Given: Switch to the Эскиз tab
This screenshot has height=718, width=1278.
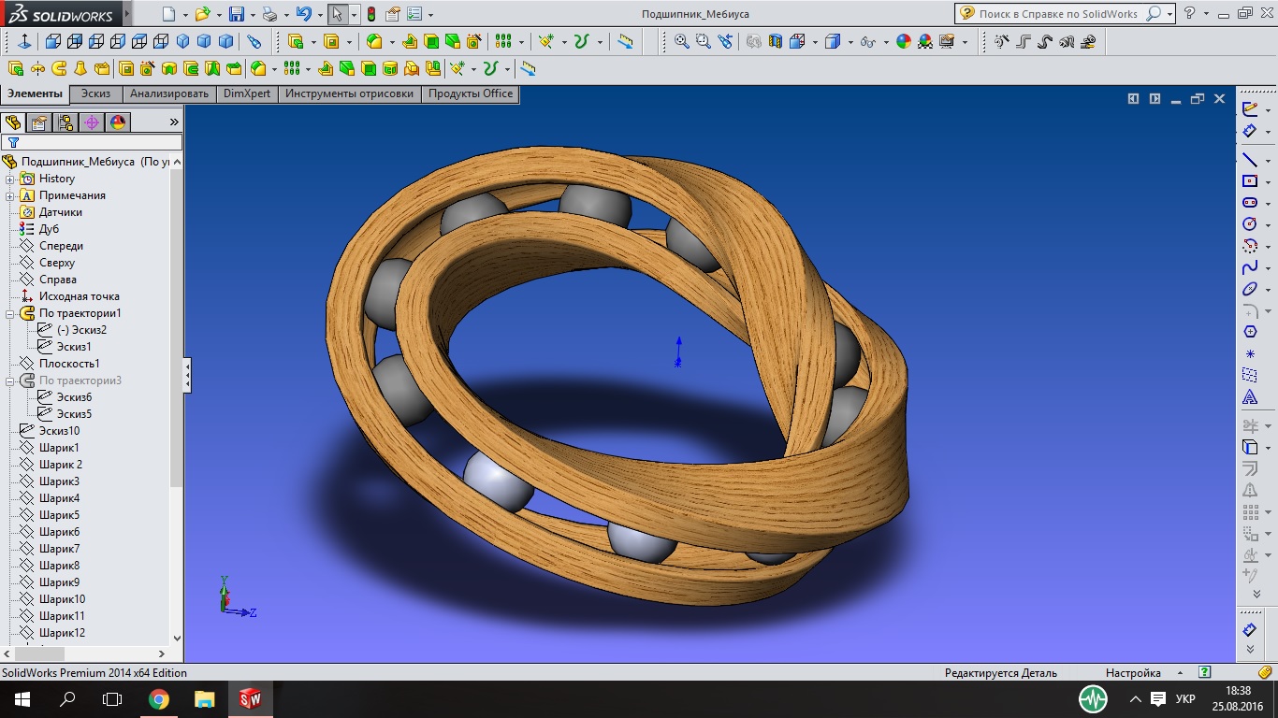Looking at the screenshot, I should tap(95, 93).
